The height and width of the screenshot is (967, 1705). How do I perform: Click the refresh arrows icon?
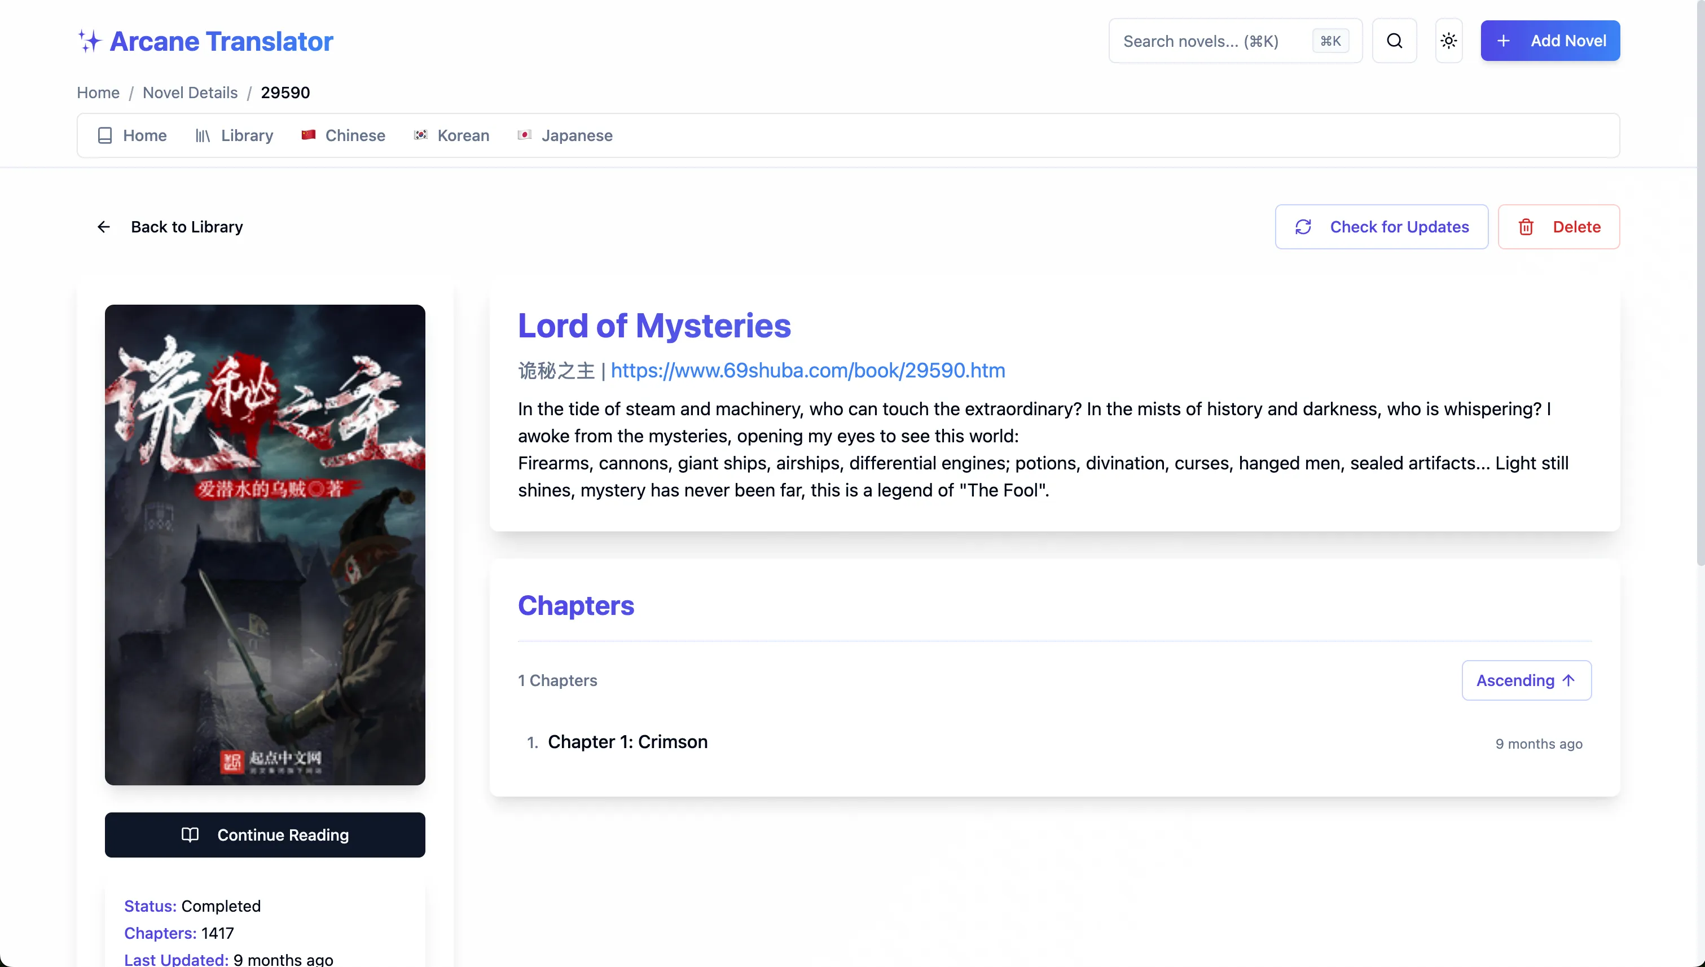pyautogui.click(x=1303, y=227)
